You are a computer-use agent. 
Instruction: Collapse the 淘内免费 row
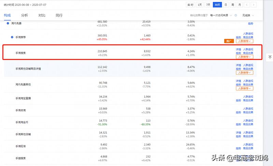[x=8, y=23]
